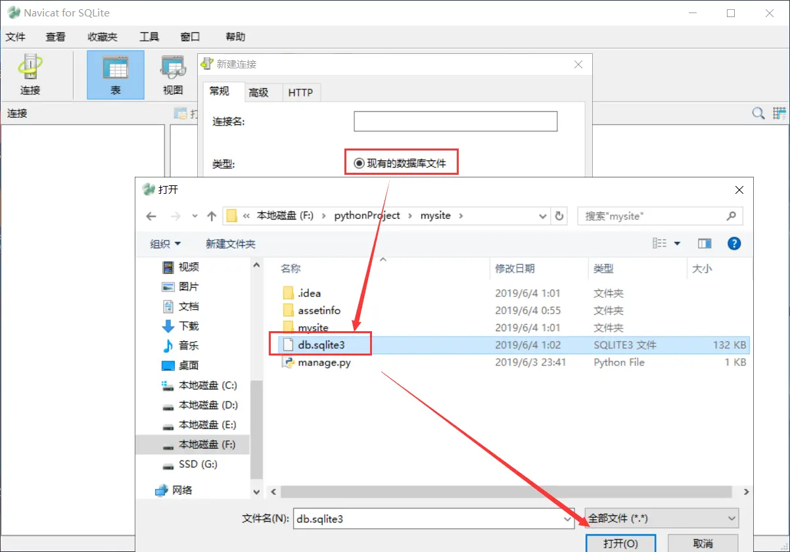Choose 现有的数据库文件 radio button
The height and width of the screenshot is (552, 790).
pyautogui.click(x=359, y=163)
